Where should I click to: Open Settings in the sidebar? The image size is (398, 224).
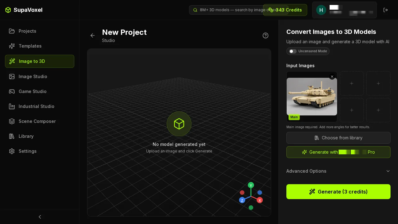click(39, 151)
